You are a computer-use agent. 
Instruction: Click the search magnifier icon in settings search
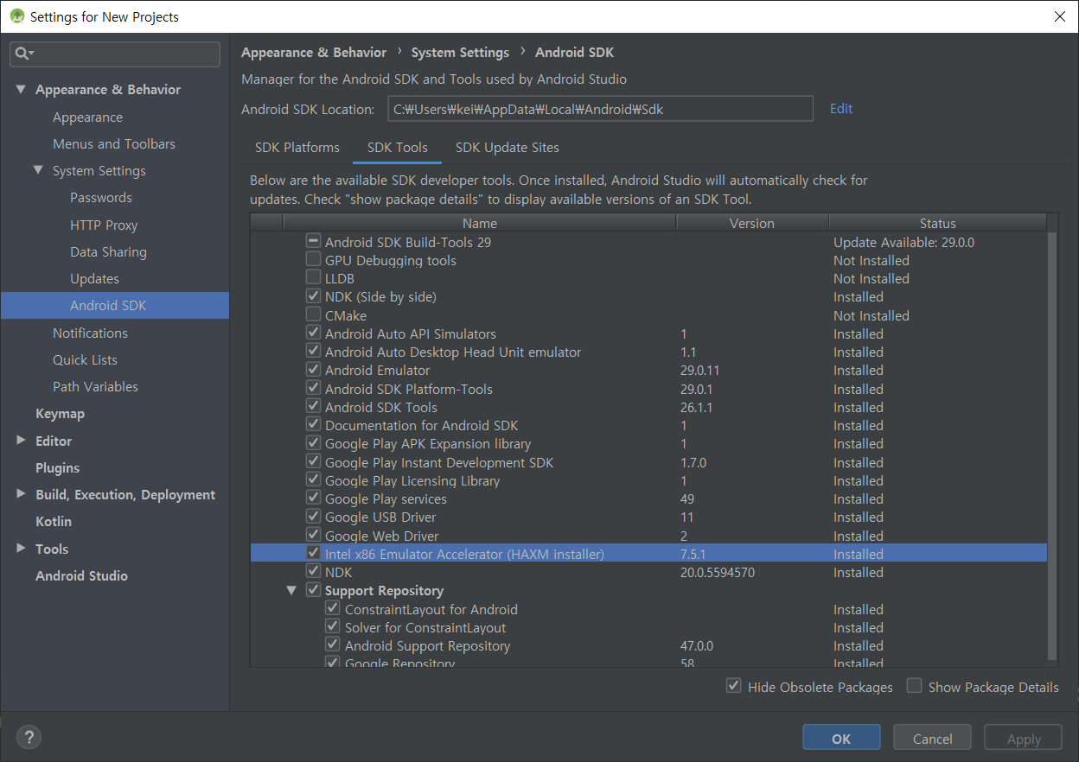tap(23, 54)
